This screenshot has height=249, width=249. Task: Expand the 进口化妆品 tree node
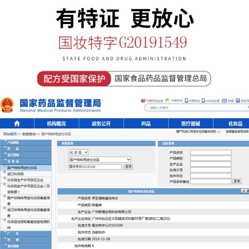[5, 172]
